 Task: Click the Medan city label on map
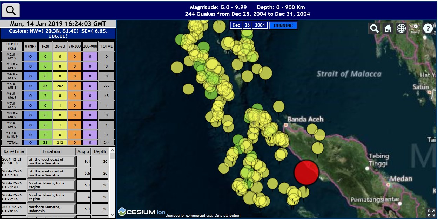[x=401, y=179]
